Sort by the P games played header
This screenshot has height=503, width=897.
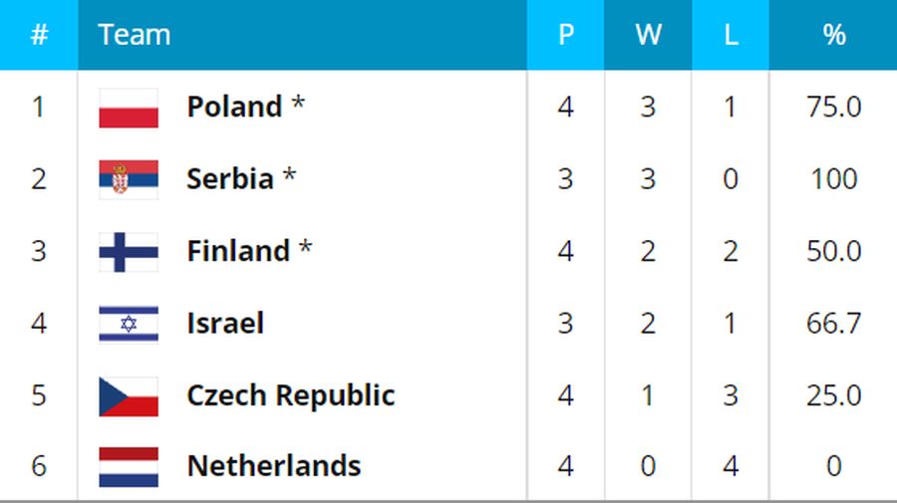(565, 35)
